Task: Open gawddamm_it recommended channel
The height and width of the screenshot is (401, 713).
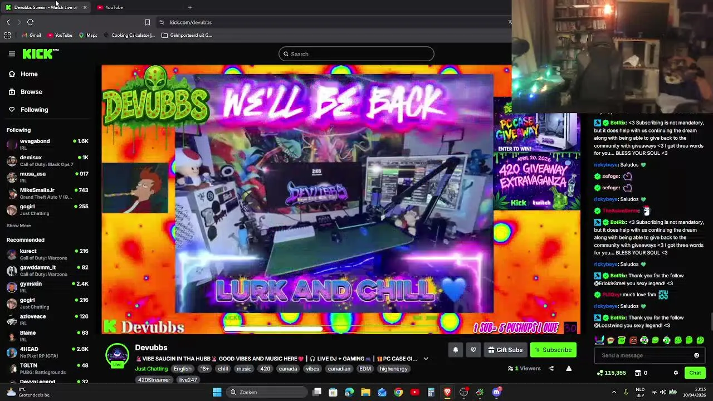Action: click(x=47, y=270)
